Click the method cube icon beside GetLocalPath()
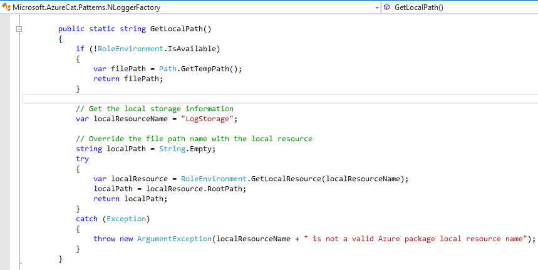 pos(386,7)
